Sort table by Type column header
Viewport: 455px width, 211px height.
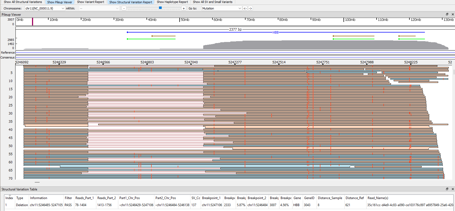tap(22, 198)
